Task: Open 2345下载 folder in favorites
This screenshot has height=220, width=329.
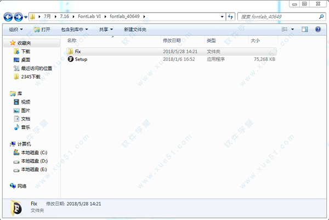Action: coord(31,77)
